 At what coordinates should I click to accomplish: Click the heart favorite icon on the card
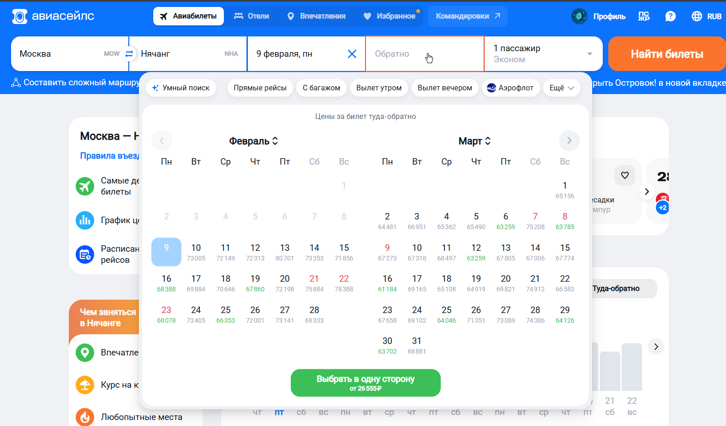(x=625, y=175)
